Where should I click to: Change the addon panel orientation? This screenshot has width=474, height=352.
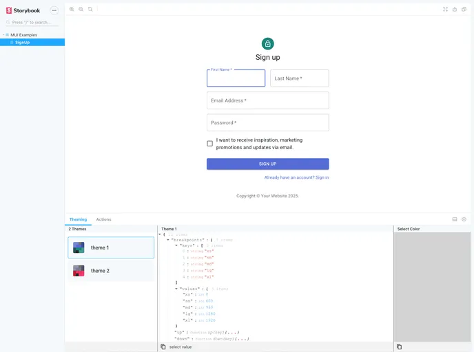point(455,219)
